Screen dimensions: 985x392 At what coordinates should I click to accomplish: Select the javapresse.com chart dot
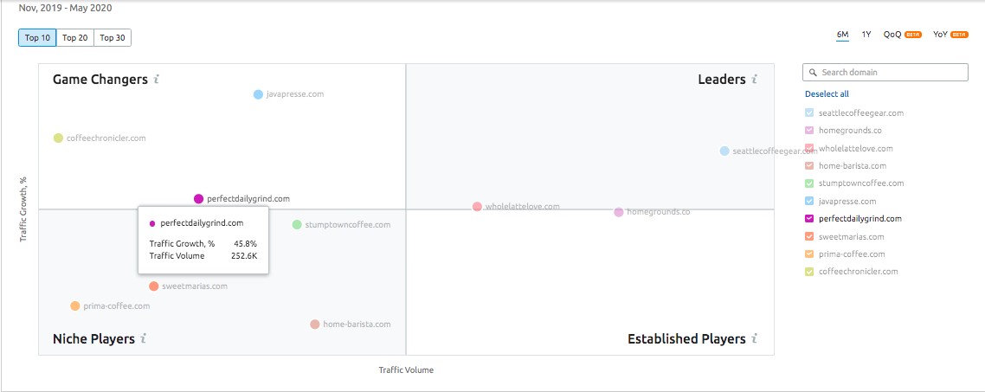[258, 94]
